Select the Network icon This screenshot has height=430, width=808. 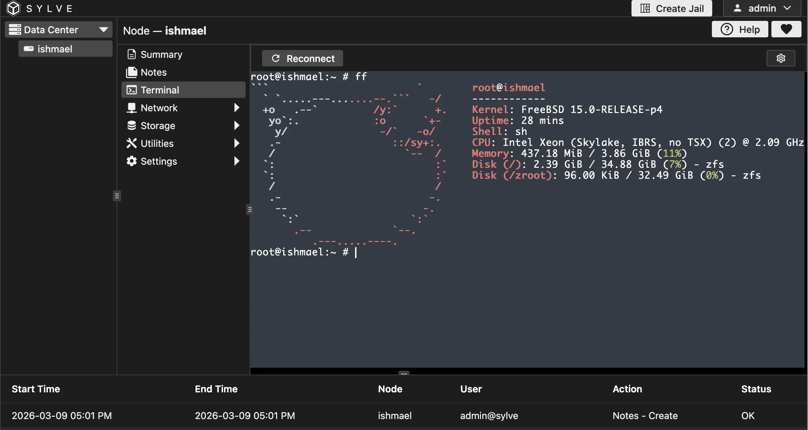(132, 107)
